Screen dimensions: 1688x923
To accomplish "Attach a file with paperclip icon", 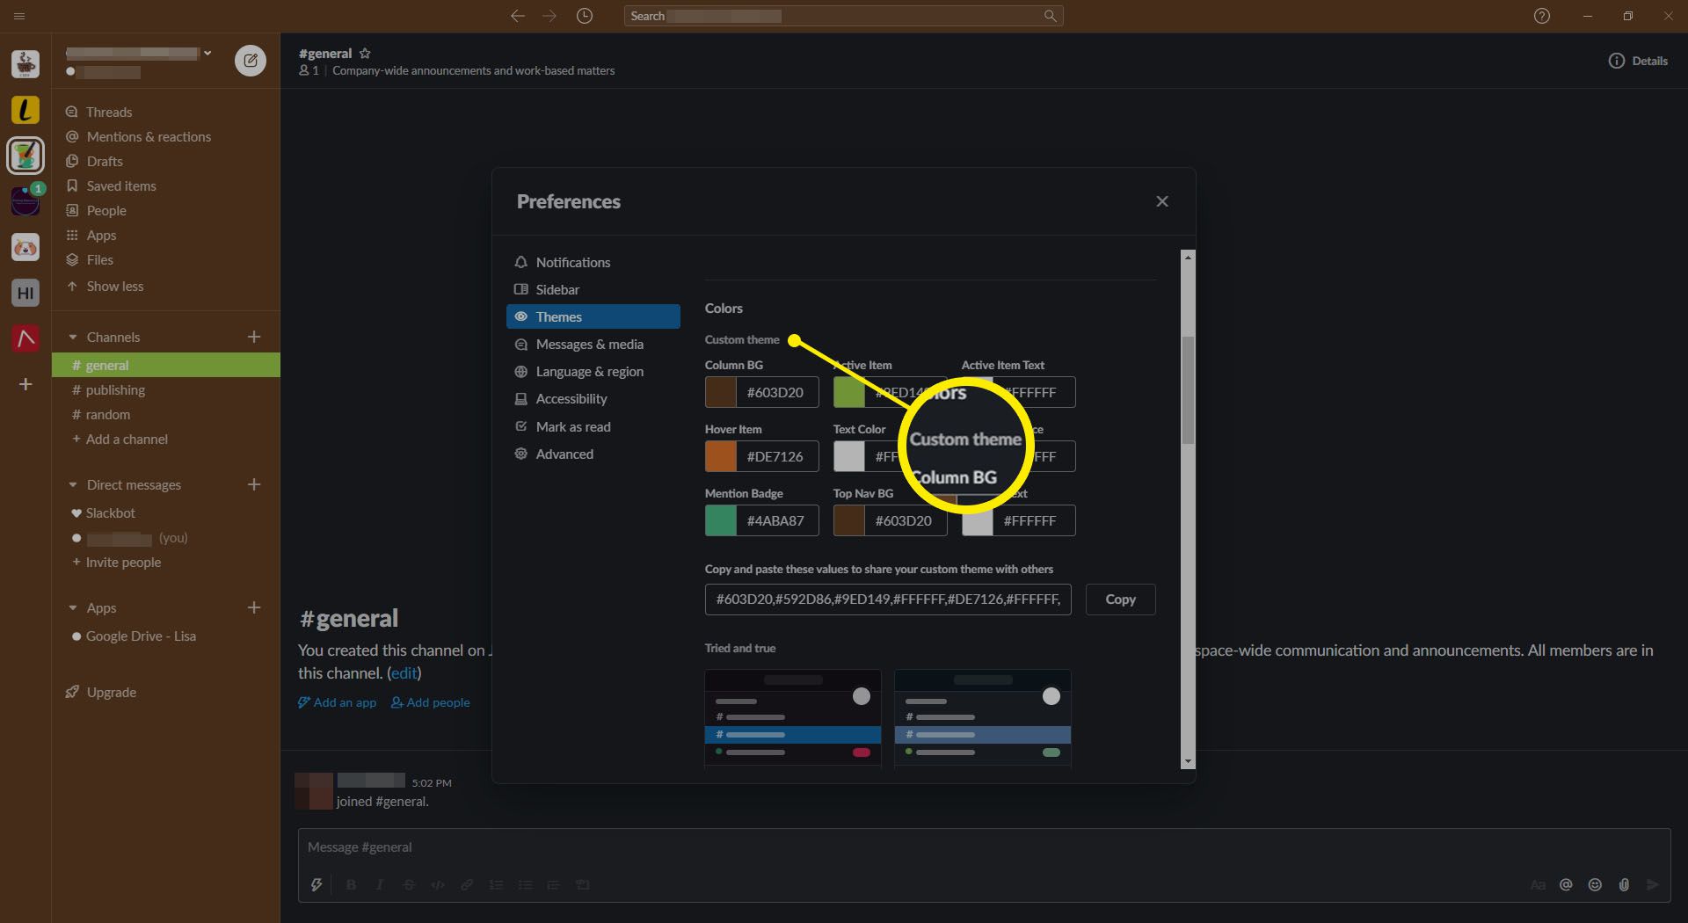I will 1624,884.
